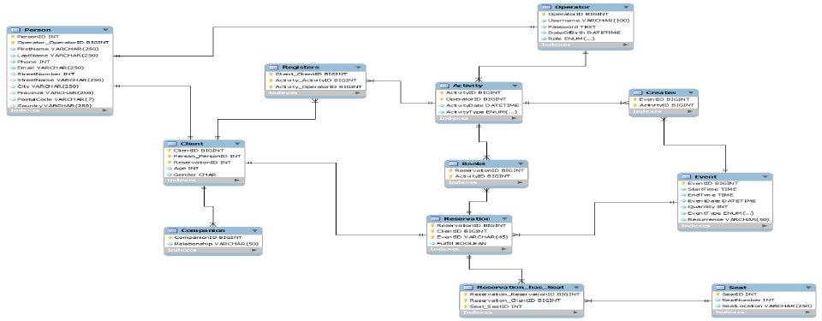Click the key icon beside SeatID INT
The height and width of the screenshot is (321, 822).
click(718, 294)
